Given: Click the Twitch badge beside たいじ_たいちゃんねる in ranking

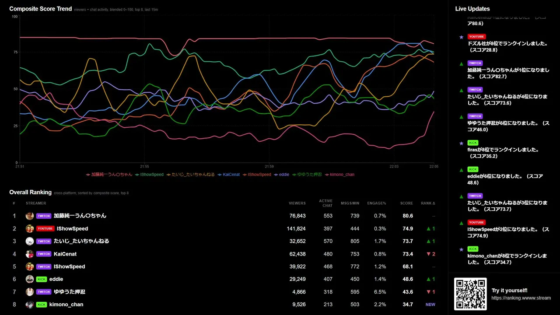Looking at the screenshot, I should [44, 241].
